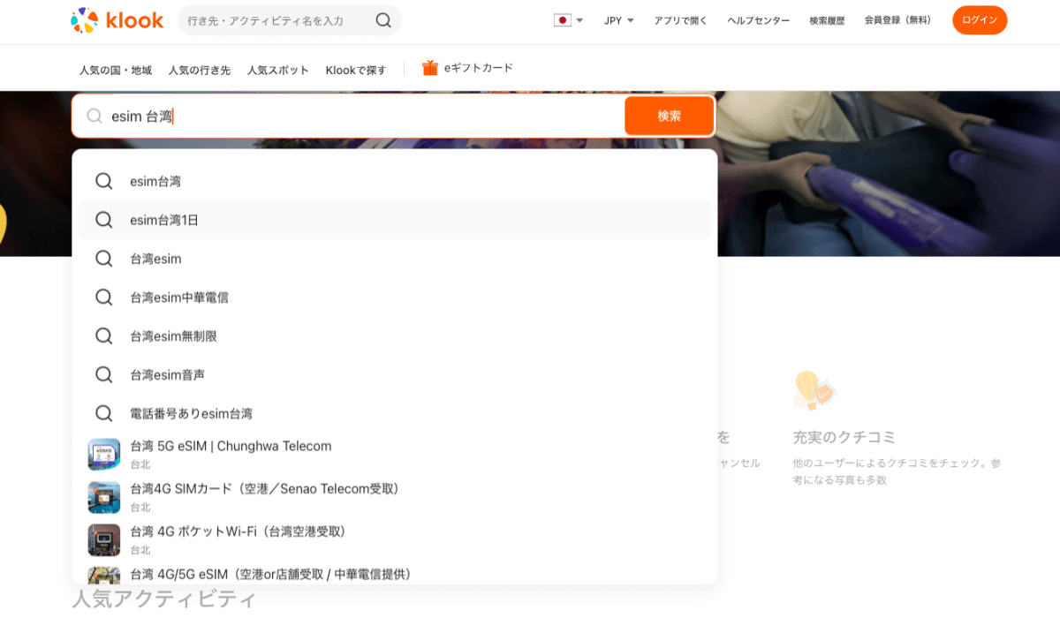Click search icon beside esim台湾1日 suggestion
The image size is (1060, 618).
click(103, 220)
